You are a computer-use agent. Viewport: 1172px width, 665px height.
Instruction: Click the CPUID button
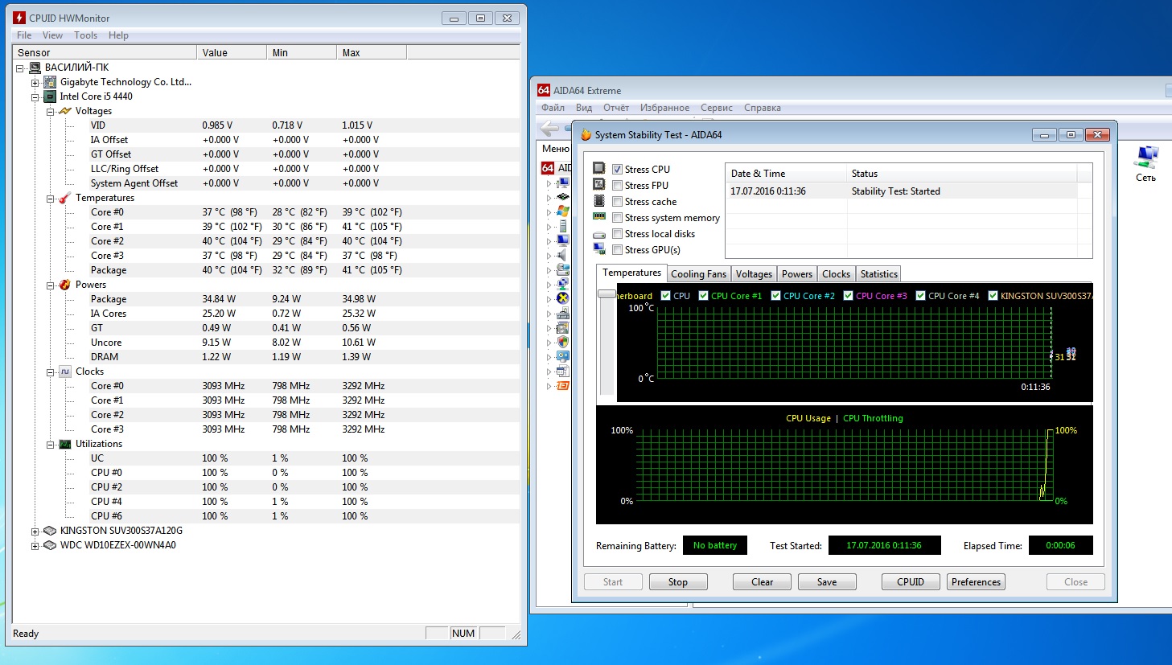[x=911, y=582]
